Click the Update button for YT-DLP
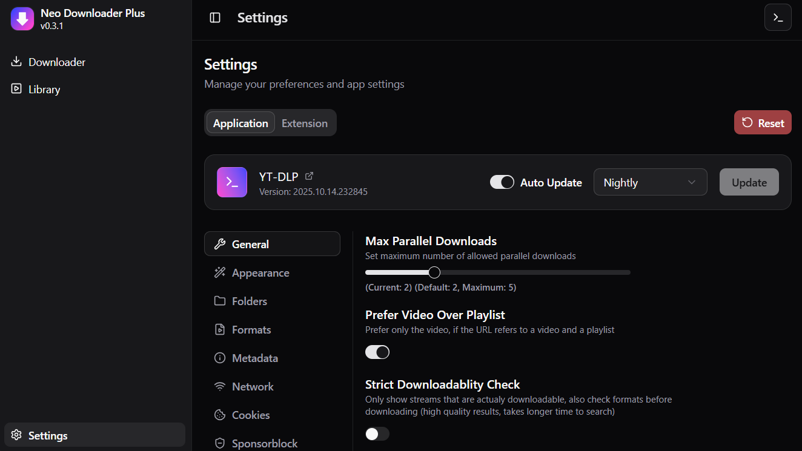The image size is (802, 451). (x=749, y=182)
